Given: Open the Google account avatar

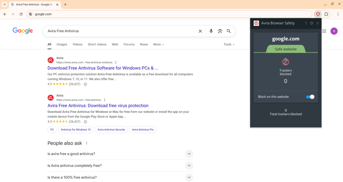Looking at the screenshot, I should point(334,31).
